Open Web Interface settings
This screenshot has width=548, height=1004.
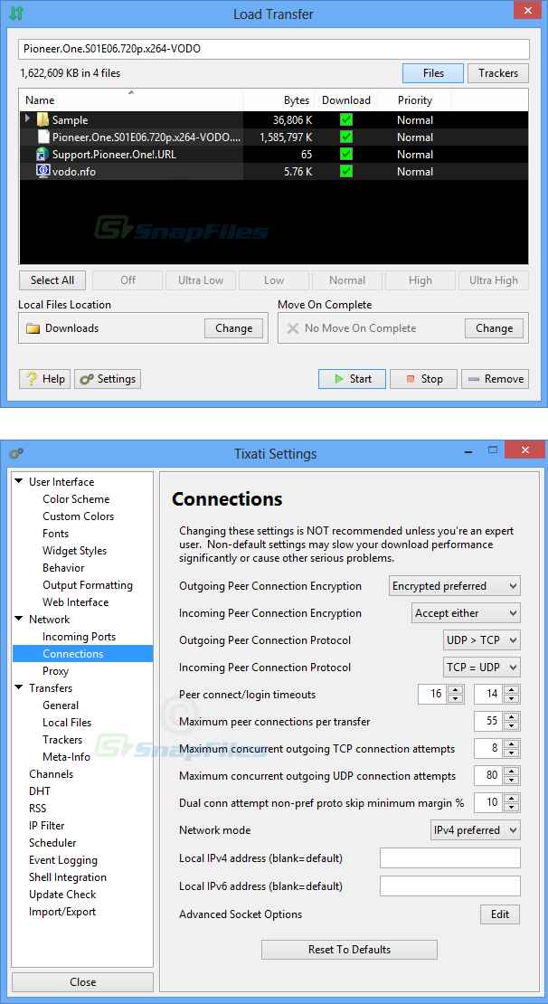click(x=76, y=601)
